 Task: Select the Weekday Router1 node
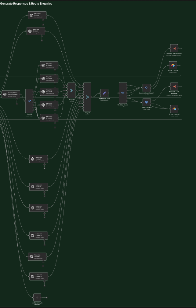[123, 93]
